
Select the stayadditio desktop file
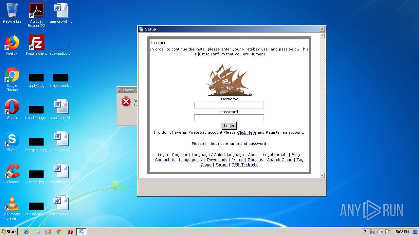click(x=61, y=49)
